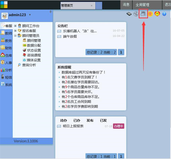Viewport: 171px width, 159px height.
Task: Open the 乐博机器人 announcement
Action: (x=80, y=31)
